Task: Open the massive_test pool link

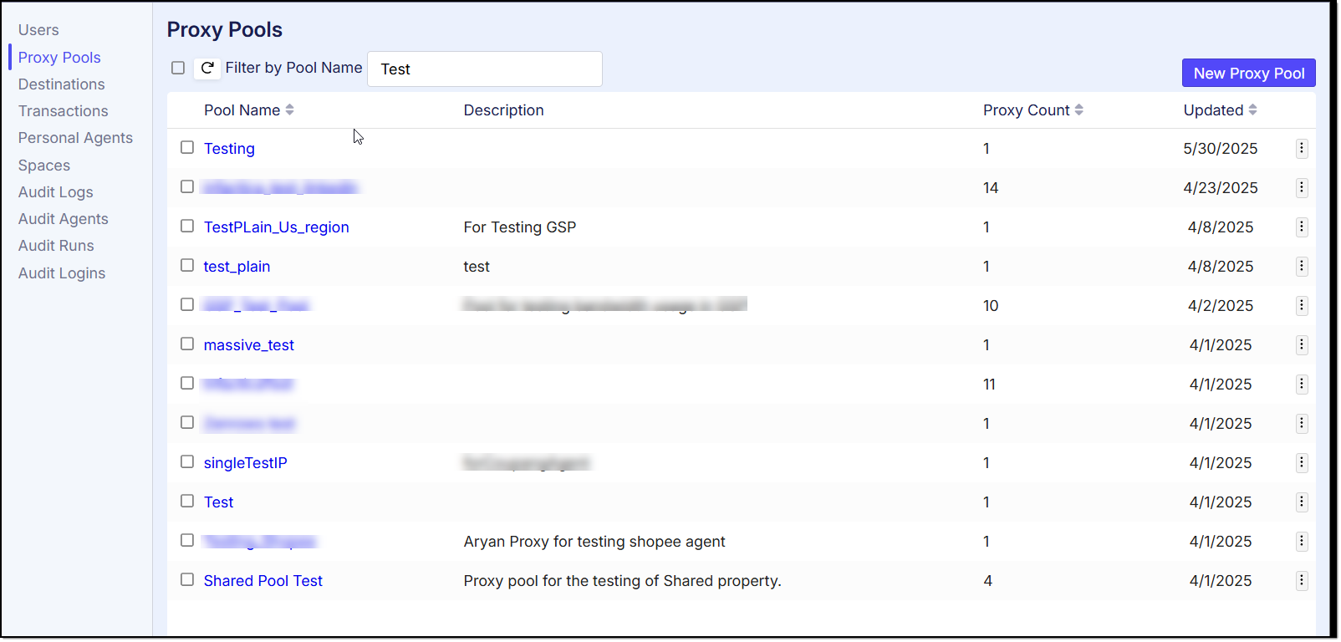Action: point(249,345)
